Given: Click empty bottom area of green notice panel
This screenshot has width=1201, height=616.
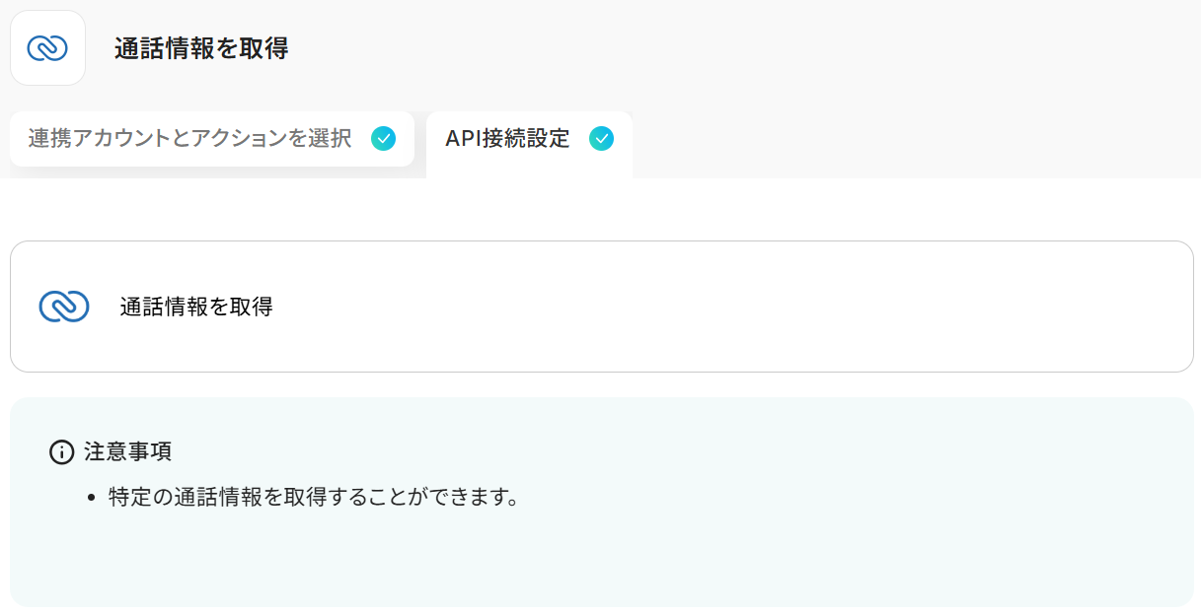Looking at the screenshot, I should (592, 567).
